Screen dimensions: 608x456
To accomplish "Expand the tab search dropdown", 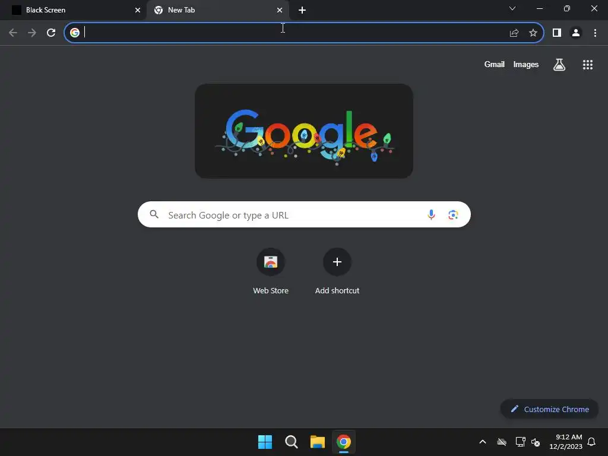I will (x=512, y=8).
